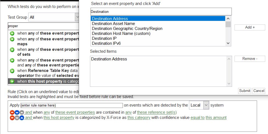
Task: Remove the reference set(s) test from rule
Action: pyautogui.click(x=12, y=112)
